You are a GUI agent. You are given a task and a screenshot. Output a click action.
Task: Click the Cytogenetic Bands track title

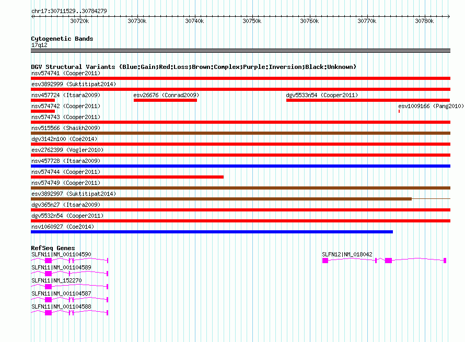click(62, 39)
